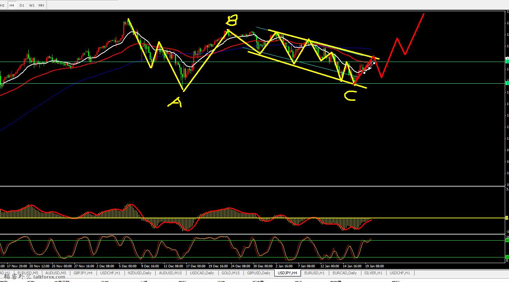Image resolution: width=509 pixels, height=282 pixels.
Task: Open the AUDUSD,M5 chart tab
Action: coord(56,273)
